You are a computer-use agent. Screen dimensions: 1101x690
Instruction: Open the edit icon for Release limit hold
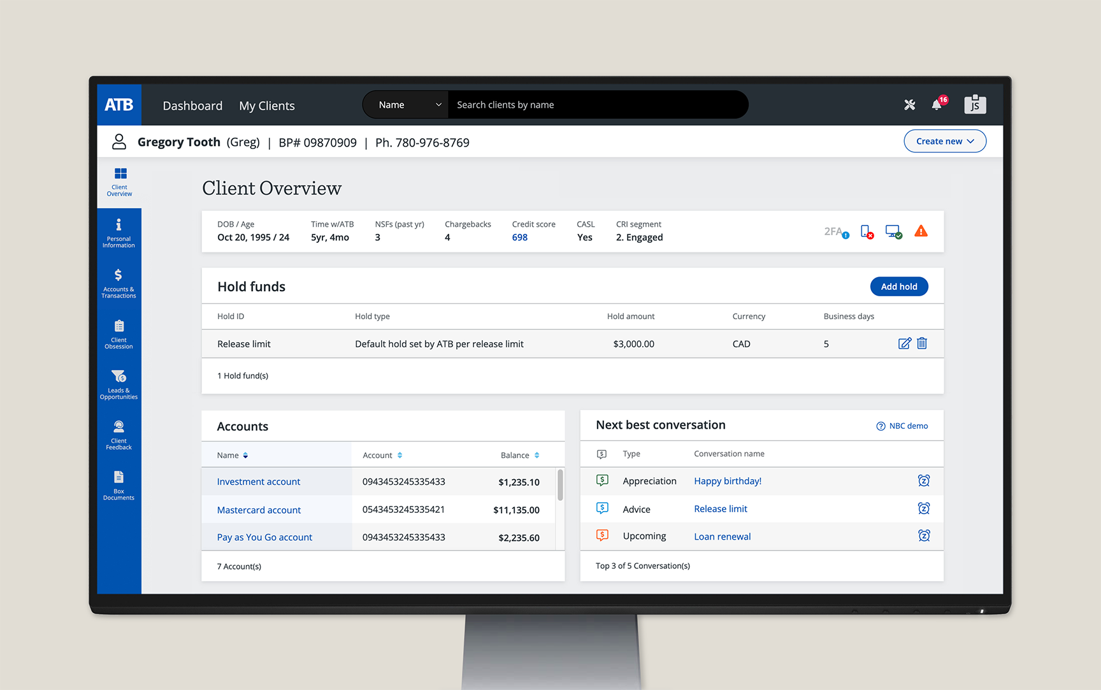click(905, 343)
